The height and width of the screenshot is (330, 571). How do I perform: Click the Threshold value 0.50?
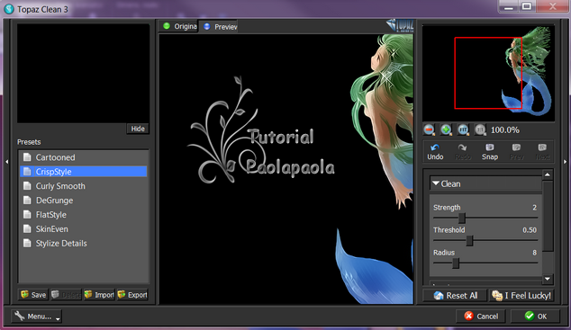coord(530,230)
